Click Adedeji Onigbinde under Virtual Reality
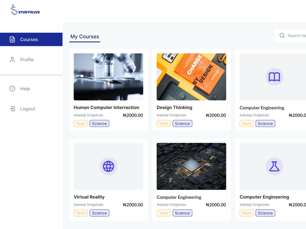Viewport: 306px width, 229px height. 88,205
